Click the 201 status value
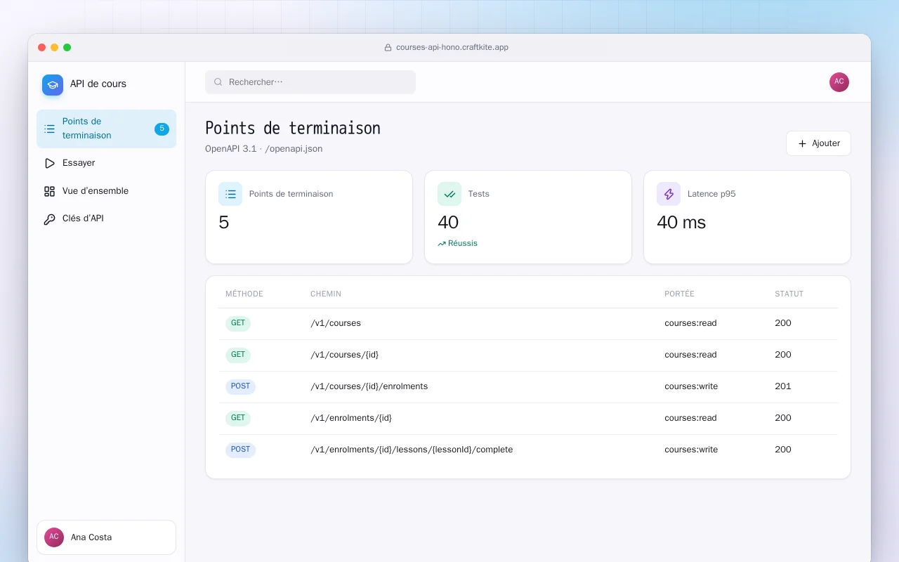This screenshot has height=562, width=899. pyautogui.click(x=783, y=386)
